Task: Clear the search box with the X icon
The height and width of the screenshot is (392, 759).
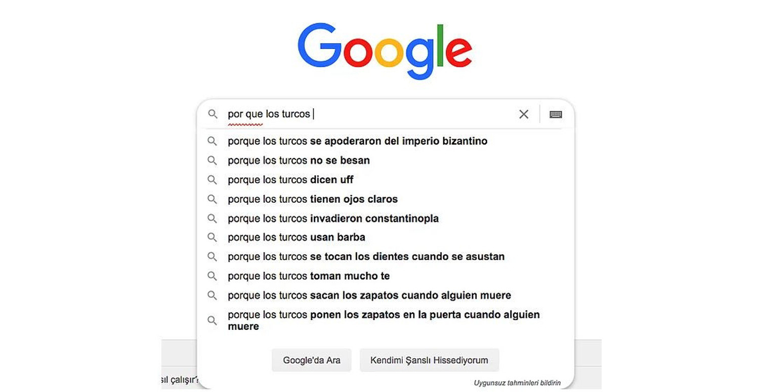Action: pyautogui.click(x=524, y=114)
